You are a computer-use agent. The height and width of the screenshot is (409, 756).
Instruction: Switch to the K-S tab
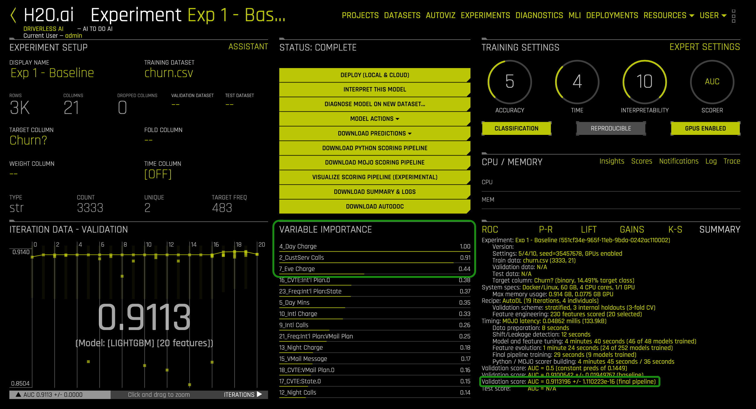click(x=675, y=229)
